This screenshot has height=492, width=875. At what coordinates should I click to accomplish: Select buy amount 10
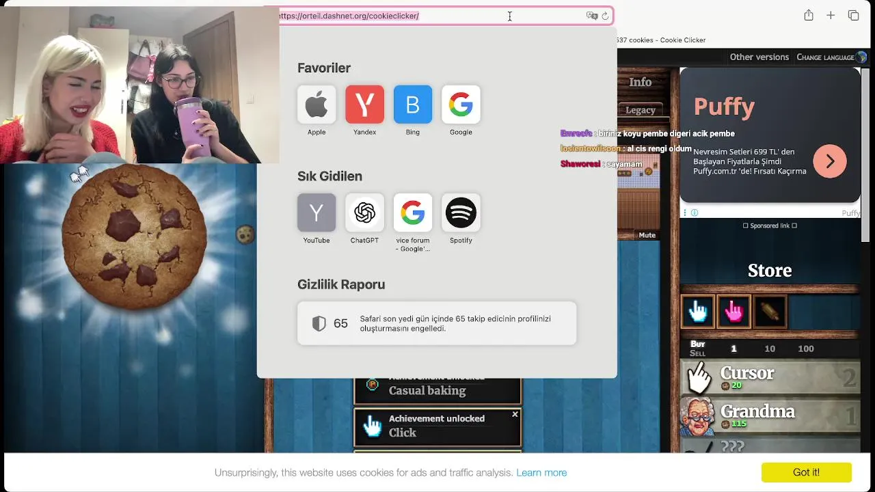770,348
